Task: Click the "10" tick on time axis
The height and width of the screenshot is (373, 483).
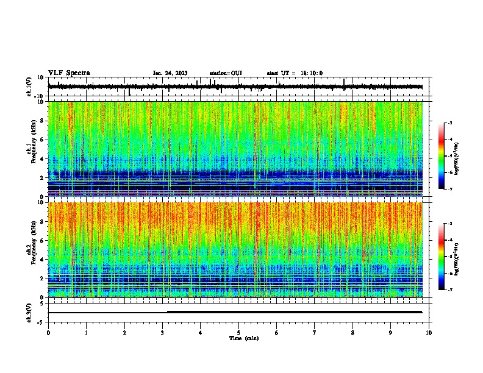Action: (x=429, y=333)
